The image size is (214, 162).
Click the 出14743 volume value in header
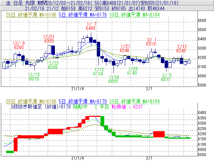point(137,9)
